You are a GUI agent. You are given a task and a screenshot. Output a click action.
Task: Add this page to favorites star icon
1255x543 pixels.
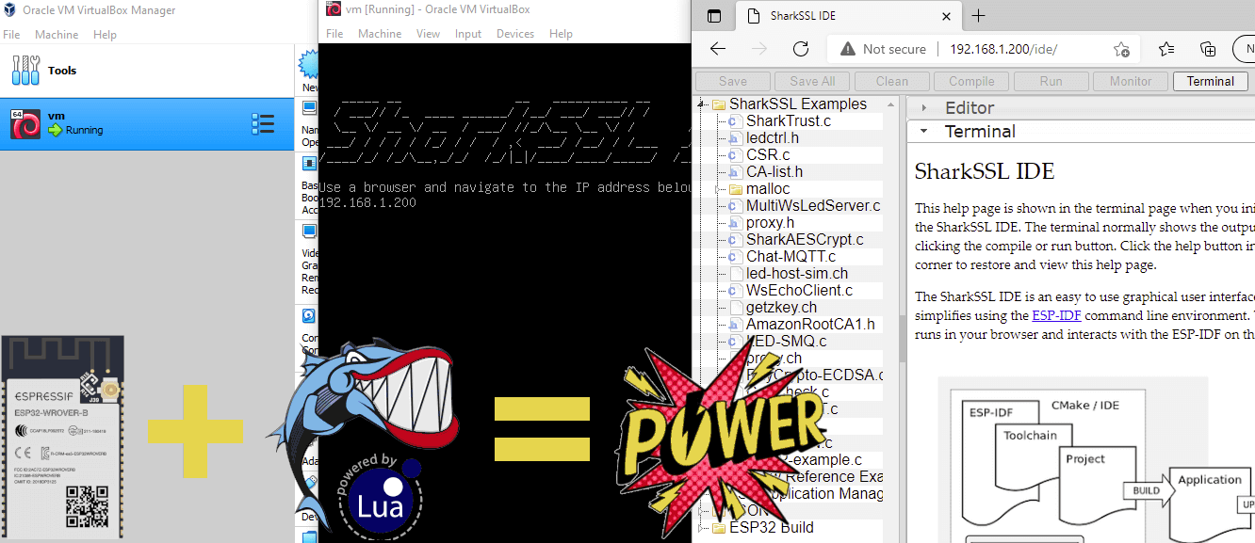(1121, 49)
